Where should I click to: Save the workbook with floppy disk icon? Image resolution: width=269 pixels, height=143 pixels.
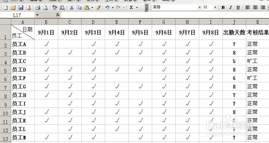coord(21,8)
